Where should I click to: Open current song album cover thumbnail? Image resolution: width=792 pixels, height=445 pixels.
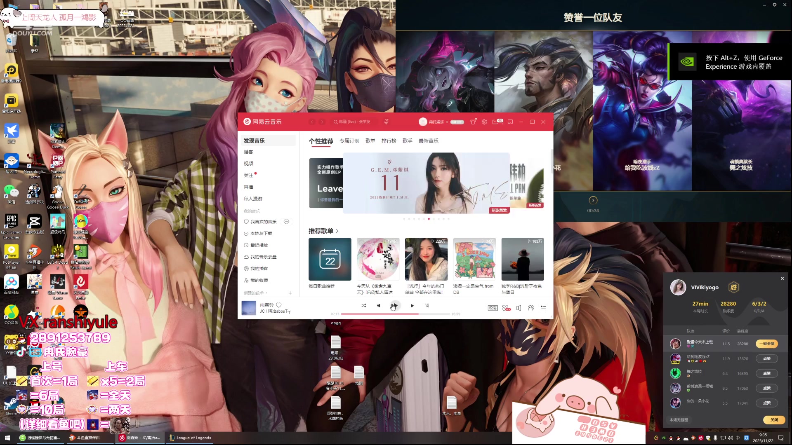(x=249, y=308)
